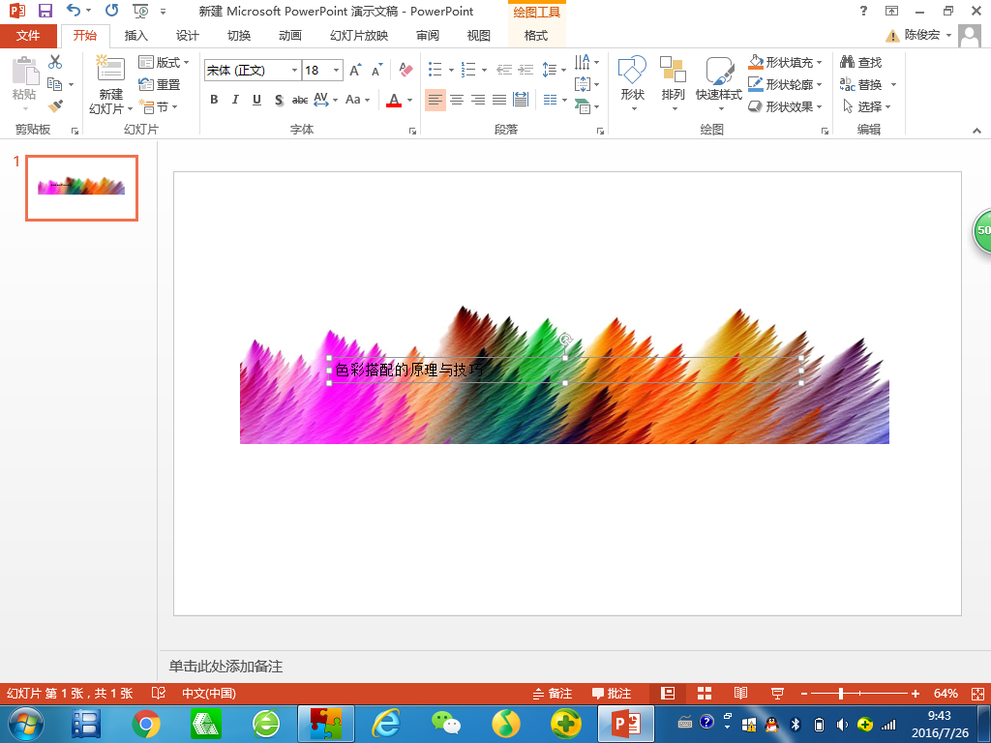Click the Save icon in quick access toolbar
991x743 pixels.
(45, 11)
